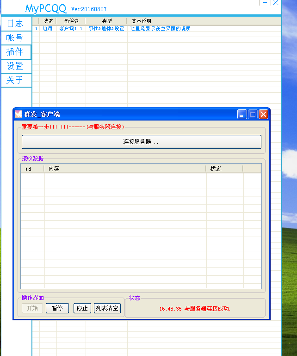The width and height of the screenshot is (297, 356).
Task: Click the 开始 button
Action: pos(32,308)
